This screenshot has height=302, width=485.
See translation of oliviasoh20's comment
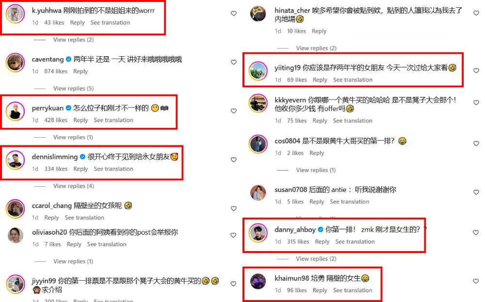[x=107, y=244]
